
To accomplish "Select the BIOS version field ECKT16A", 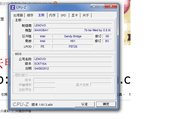I will click(x=72, y=64).
